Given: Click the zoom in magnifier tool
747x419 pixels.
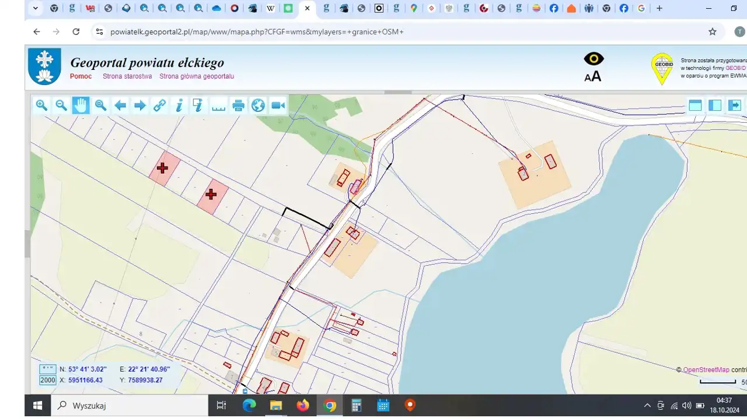Looking at the screenshot, I should 41,105.
